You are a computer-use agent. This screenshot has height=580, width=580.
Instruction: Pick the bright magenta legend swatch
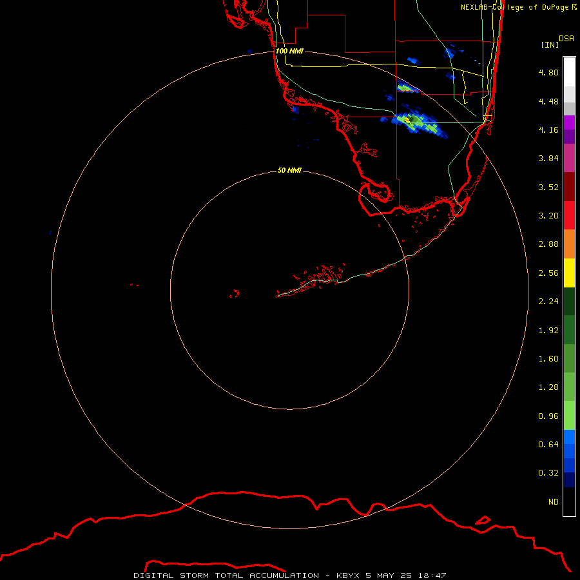click(x=569, y=122)
